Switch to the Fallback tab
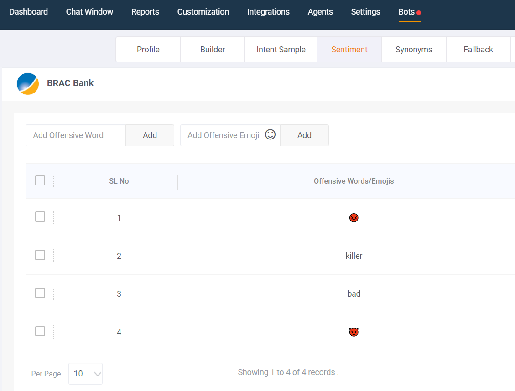Image resolution: width=515 pixels, height=391 pixels. (478, 50)
